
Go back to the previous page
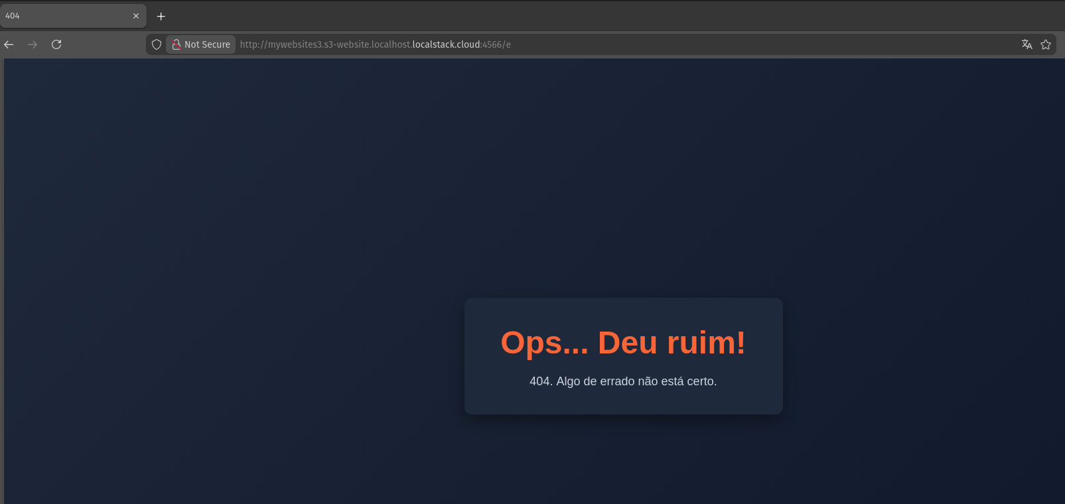(x=9, y=44)
